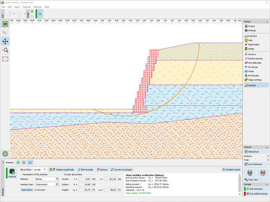Open drawing settings gear icon
This screenshot has width=270, height=202.
click(5, 154)
